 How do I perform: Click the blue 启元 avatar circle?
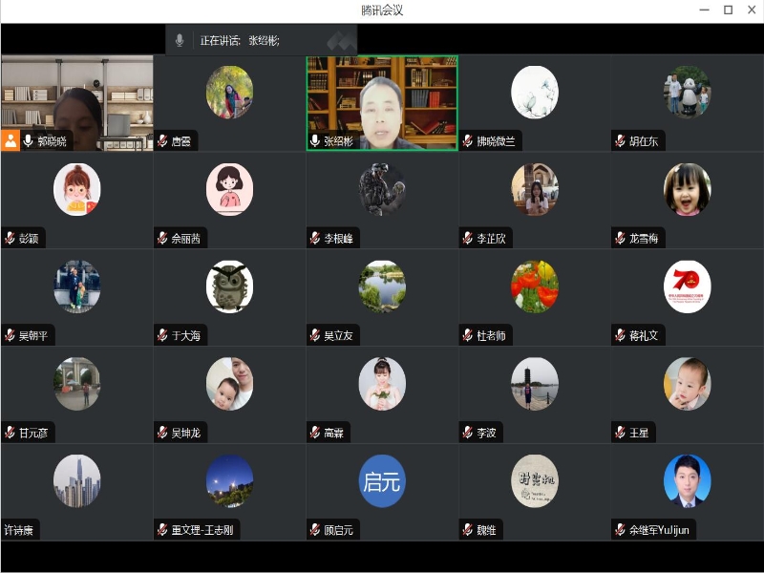pos(382,480)
